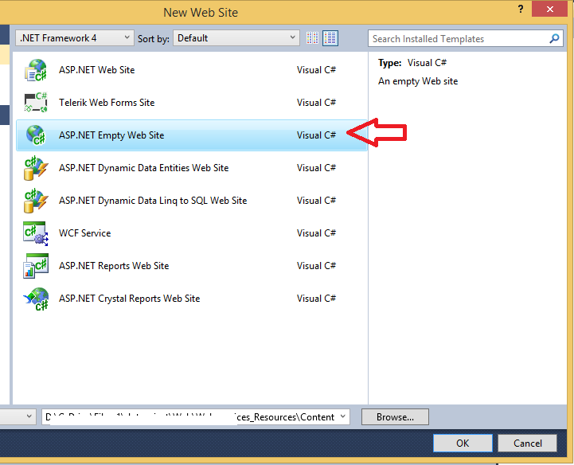
Task: Confirm with the OK button
Action: click(x=463, y=443)
